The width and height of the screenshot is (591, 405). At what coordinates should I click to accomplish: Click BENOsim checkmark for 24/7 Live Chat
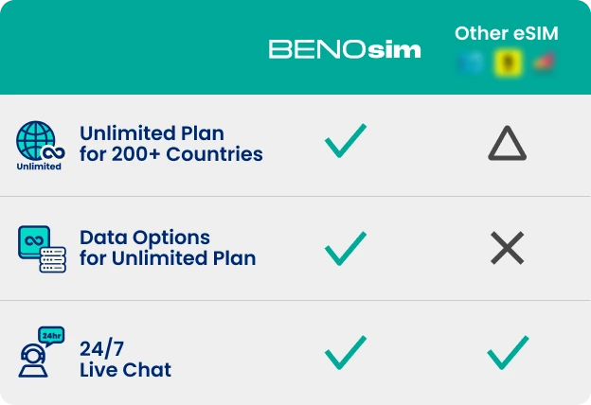(x=345, y=355)
